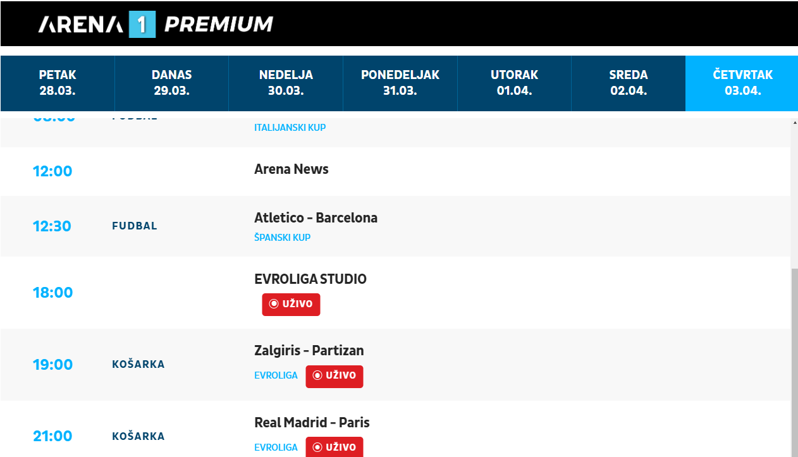The width and height of the screenshot is (798, 457).
Task: Click the Arena 1 Premium logo
Action: (x=156, y=24)
